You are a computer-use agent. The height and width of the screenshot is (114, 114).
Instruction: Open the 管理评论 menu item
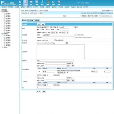pyautogui.click(x=29, y=7)
